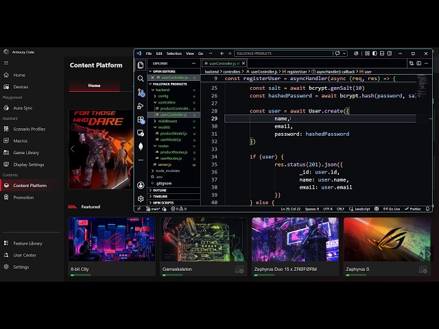The height and width of the screenshot is (329, 439).
Task: Switch to Home tab in Content Platform
Action: (95, 86)
